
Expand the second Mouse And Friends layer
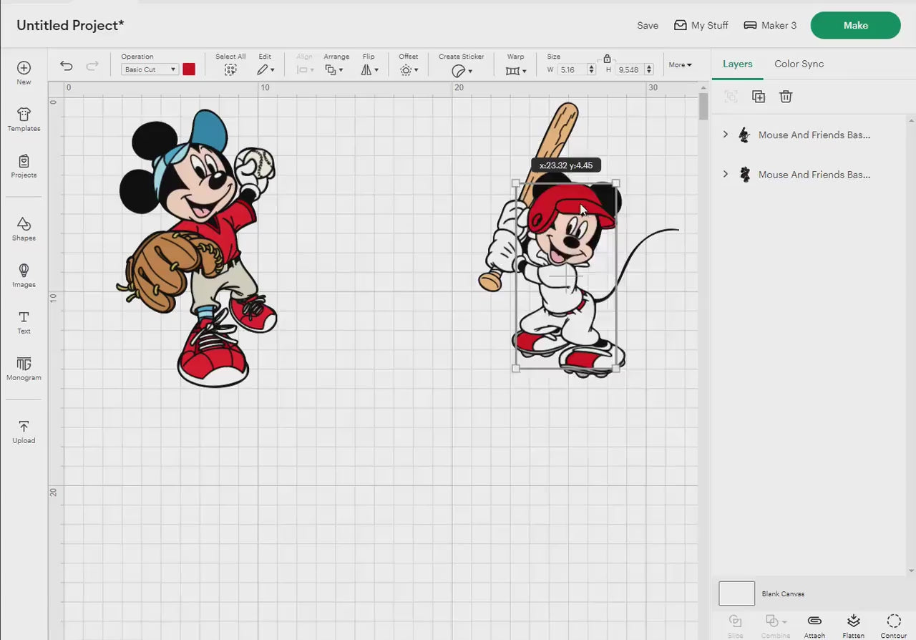[x=725, y=174]
